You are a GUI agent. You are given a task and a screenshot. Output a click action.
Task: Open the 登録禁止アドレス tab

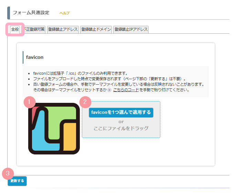click(x=63, y=29)
